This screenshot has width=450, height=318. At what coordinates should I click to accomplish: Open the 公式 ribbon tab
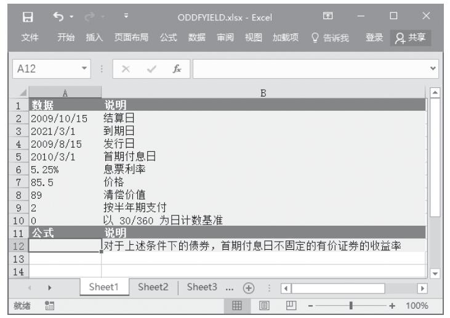coord(169,38)
